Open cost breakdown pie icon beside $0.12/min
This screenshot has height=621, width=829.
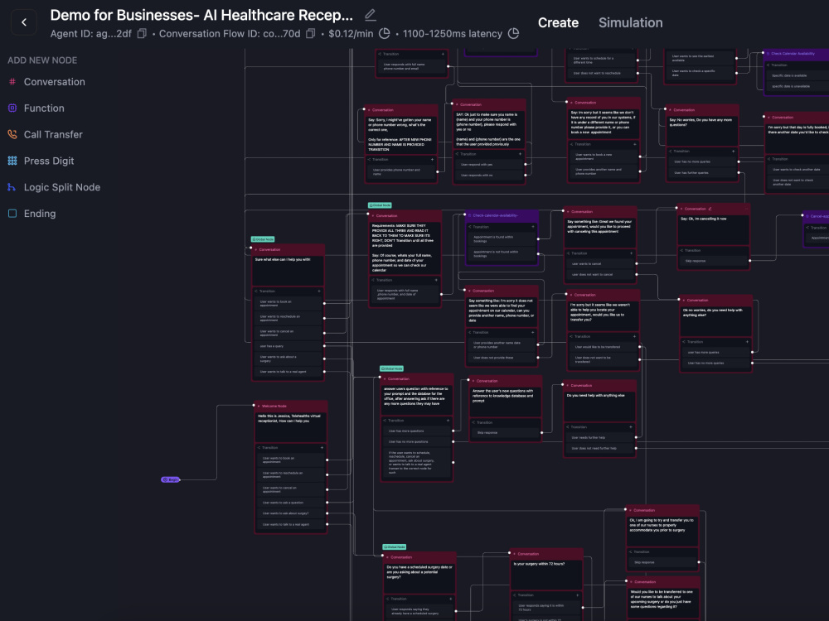(x=385, y=33)
